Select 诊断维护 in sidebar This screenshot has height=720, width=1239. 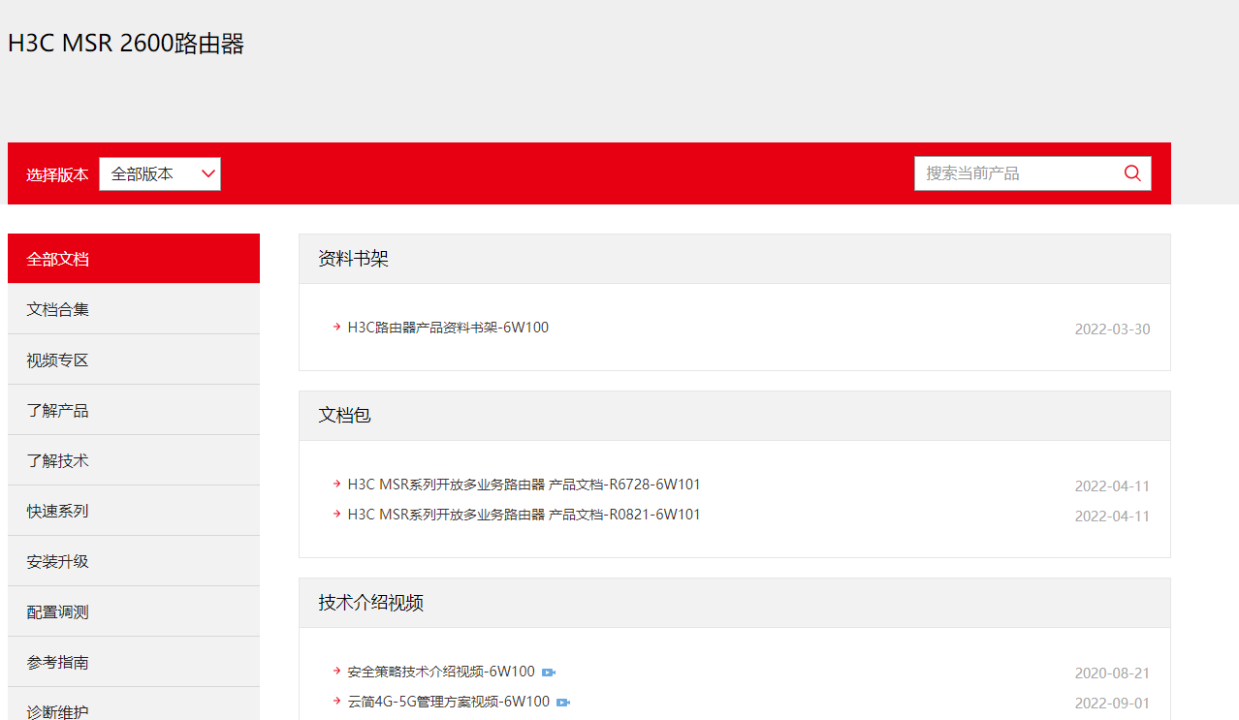(134, 704)
